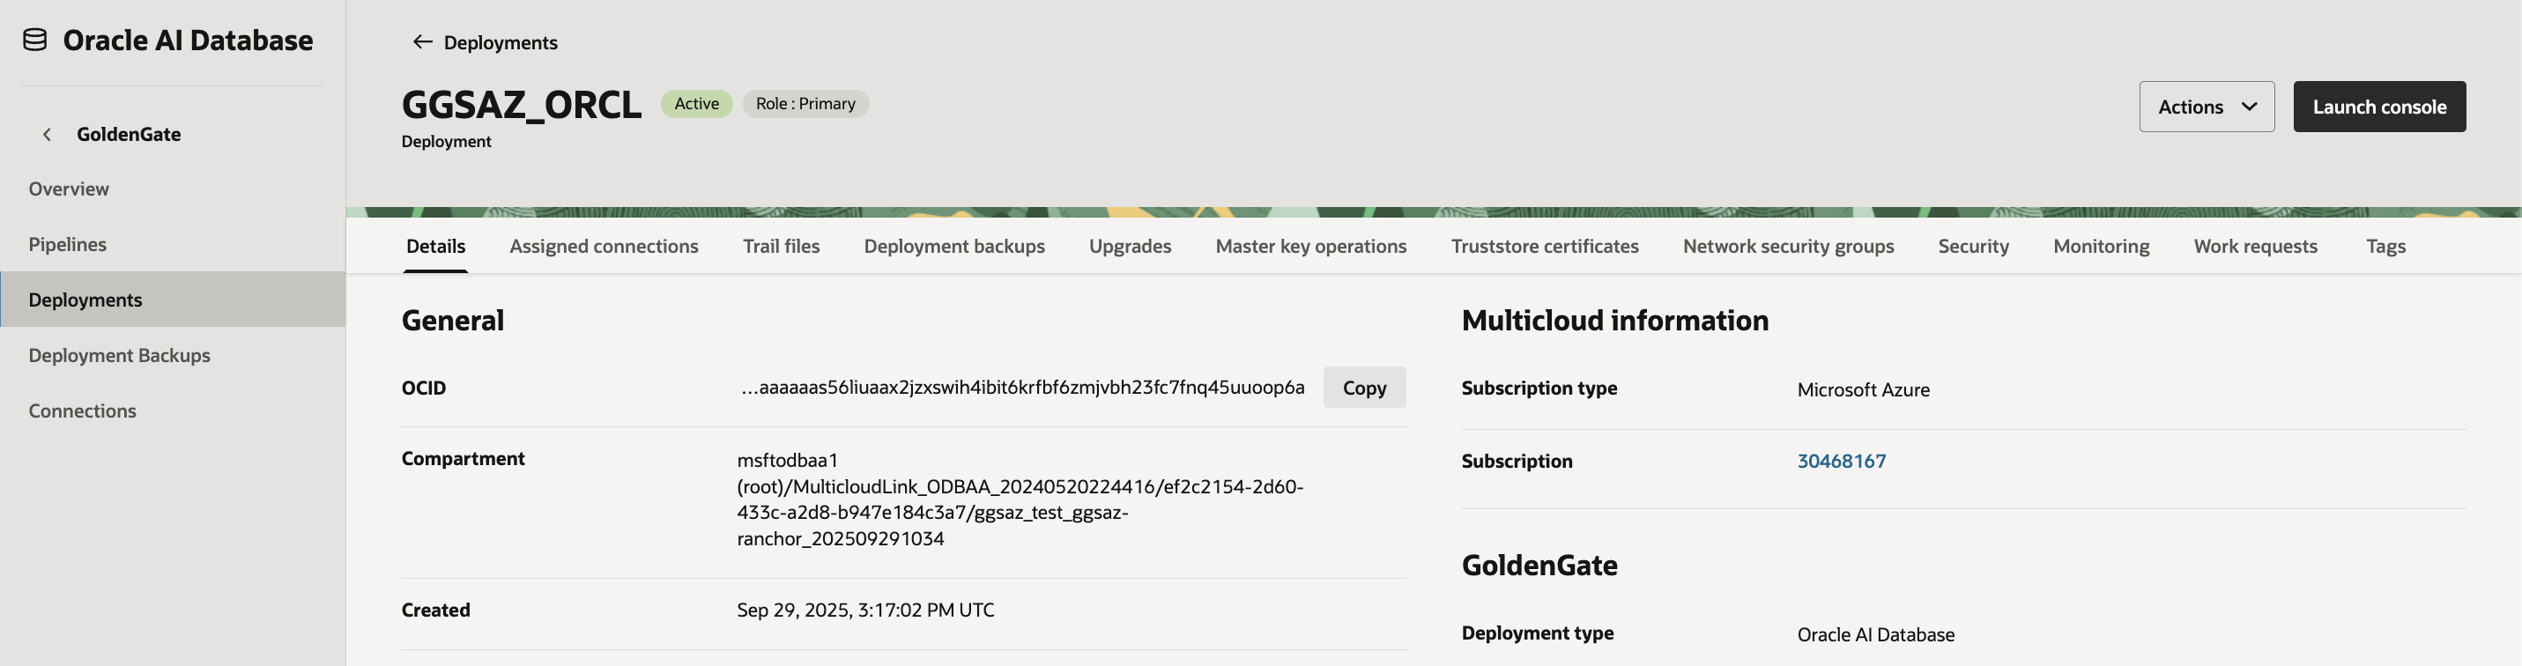
Task: Click the back arrow beside Deployments
Action: click(422, 42)
